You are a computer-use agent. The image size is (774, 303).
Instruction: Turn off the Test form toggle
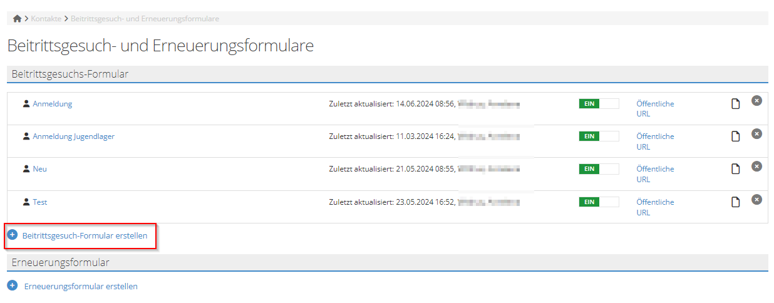pos(599,202)
